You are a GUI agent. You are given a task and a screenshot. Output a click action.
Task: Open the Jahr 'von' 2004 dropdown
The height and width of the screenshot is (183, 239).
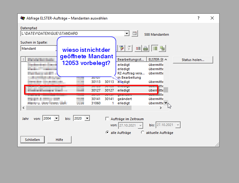coord(56,118)
